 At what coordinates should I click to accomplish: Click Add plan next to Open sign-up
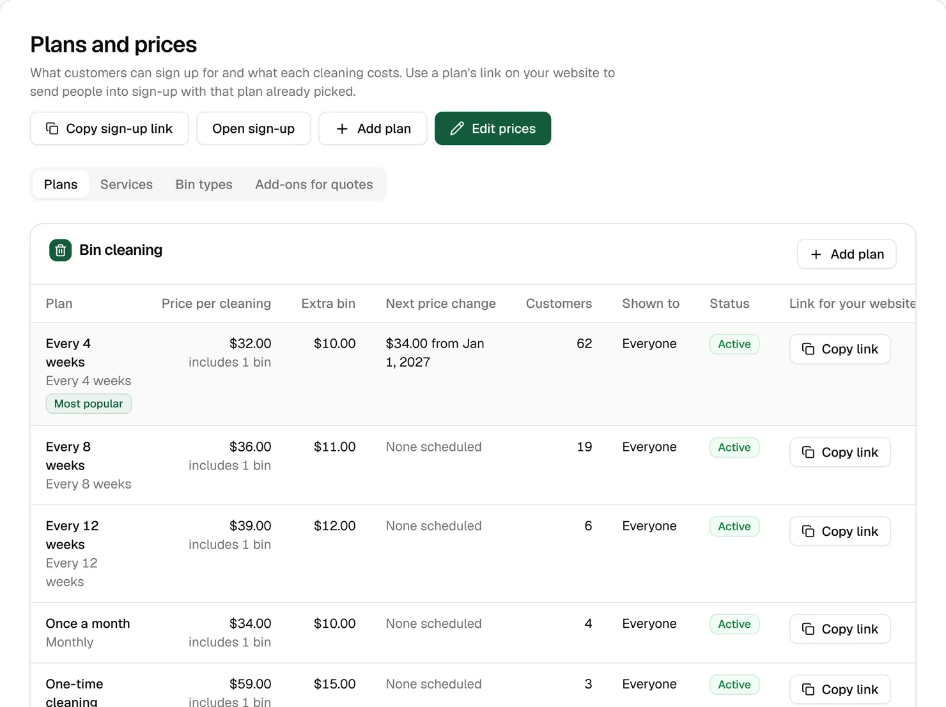(373, 128)
